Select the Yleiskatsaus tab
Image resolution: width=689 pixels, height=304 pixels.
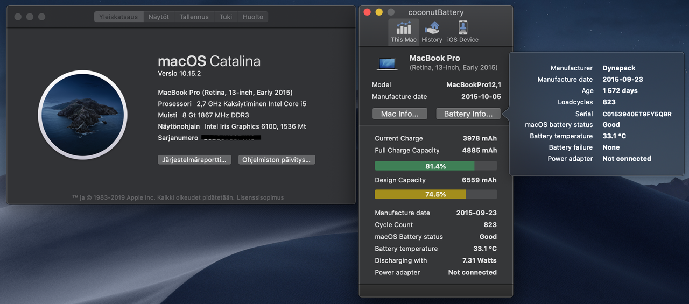coord(118,17)
